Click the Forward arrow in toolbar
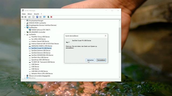Viewport: 172px width, 96px height. [25, 17]
